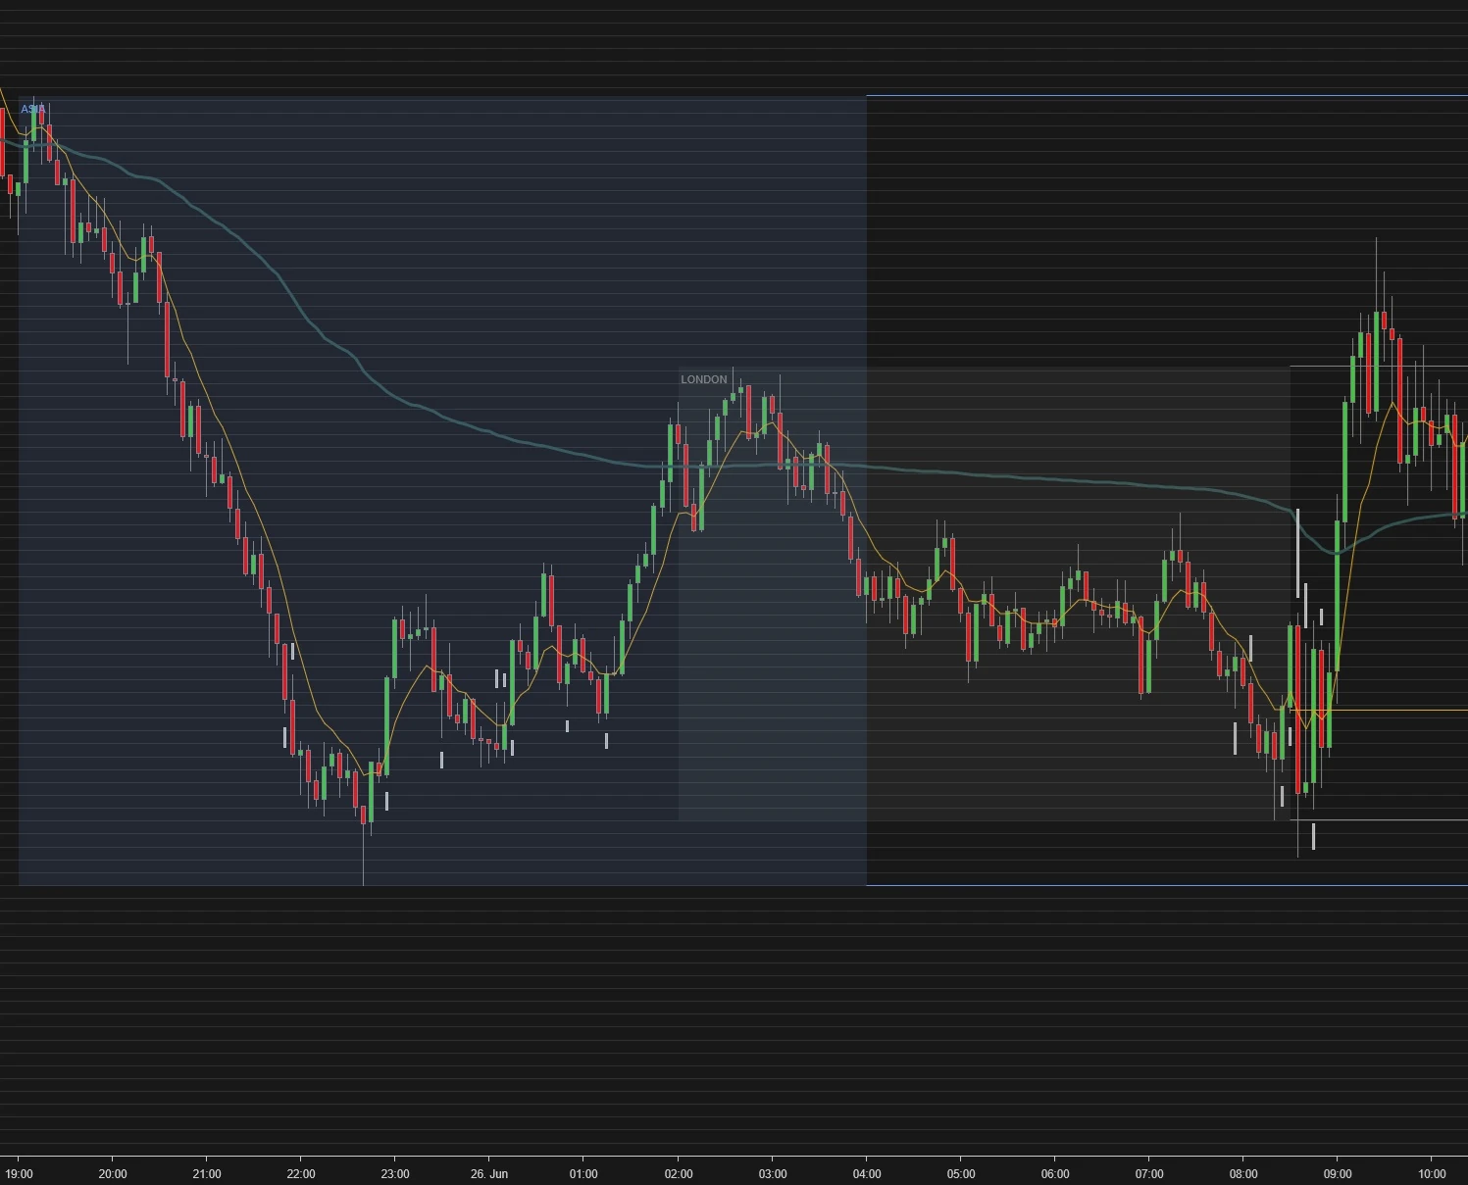
Task: Select the 21:00 time axis label
Action: (x=207, y=1173)
